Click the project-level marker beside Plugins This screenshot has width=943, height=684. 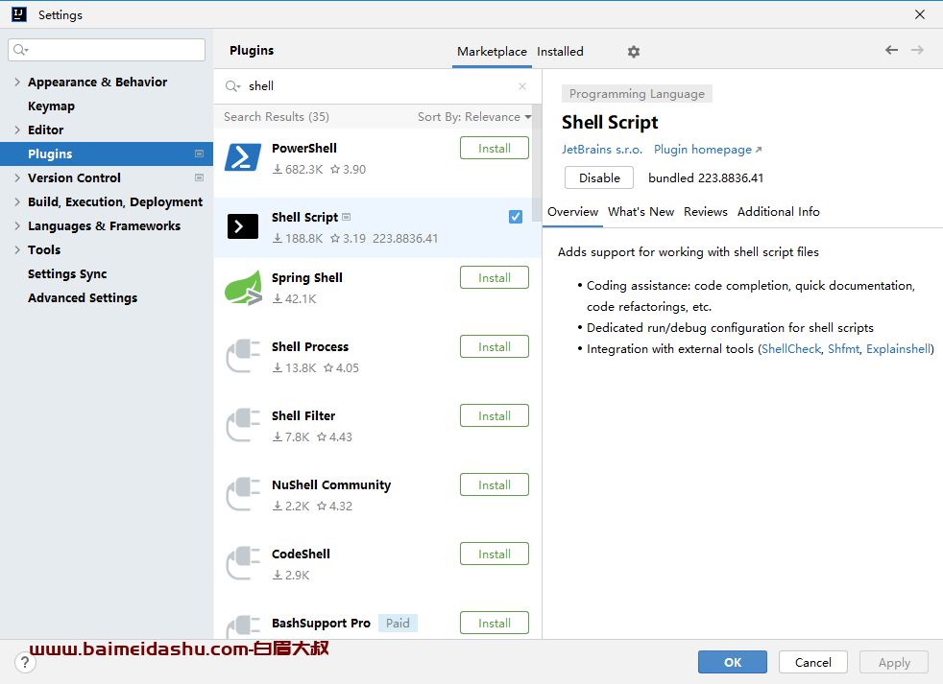[x=199, y=153]
